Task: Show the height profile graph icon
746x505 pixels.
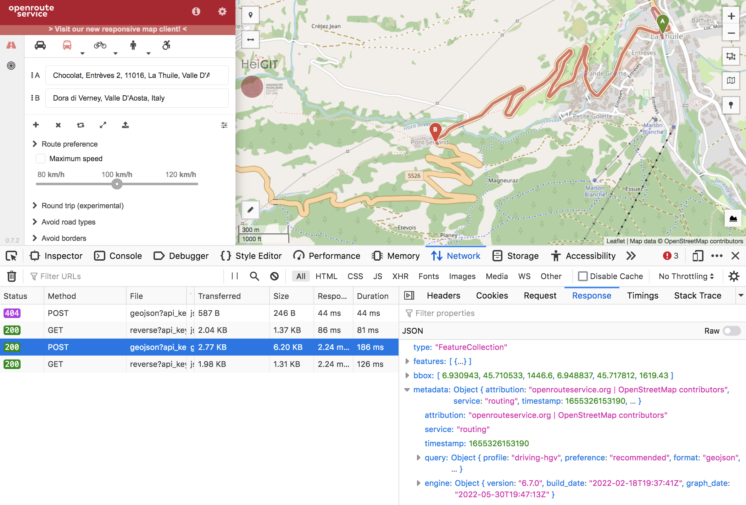Action: point(733,219)
